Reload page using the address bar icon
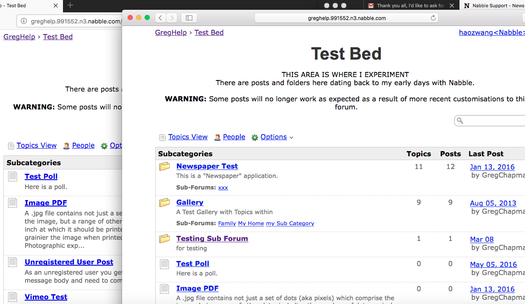Screen dimensions: 525x304 point(433,18)
